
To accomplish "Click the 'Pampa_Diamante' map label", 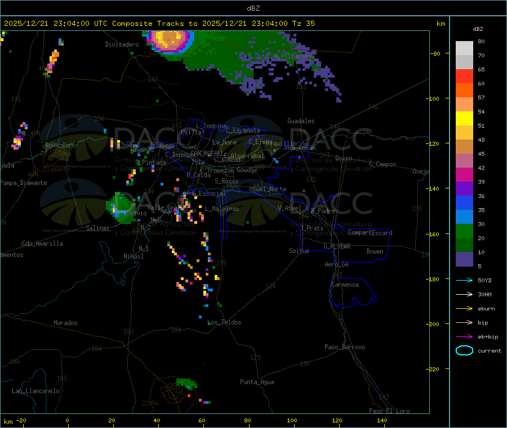I will click(24, 183).
